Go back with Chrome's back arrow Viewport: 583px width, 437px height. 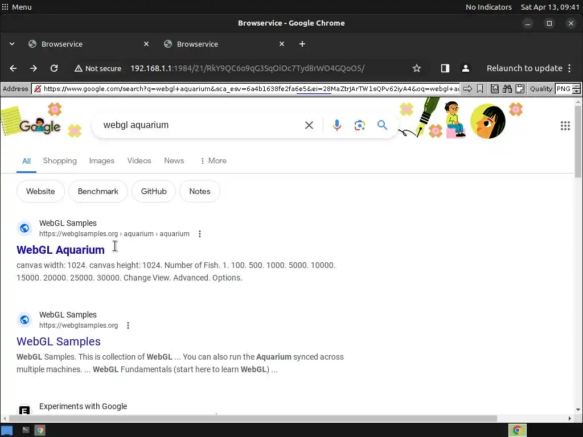14,68
